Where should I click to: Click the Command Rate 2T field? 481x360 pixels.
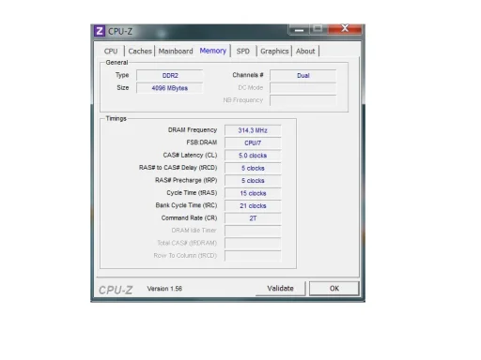pyautogui.click(x=253, y=218)
